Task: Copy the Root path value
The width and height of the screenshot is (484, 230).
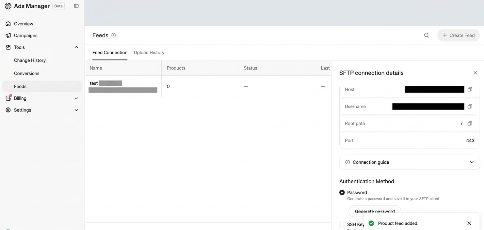Action: click(470, 123)
